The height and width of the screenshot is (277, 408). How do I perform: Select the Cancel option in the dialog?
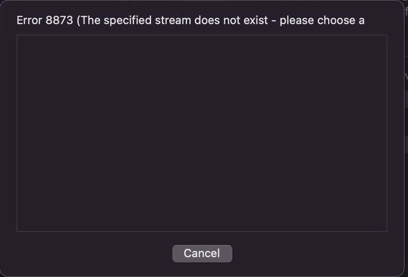(x=202, y=254)
